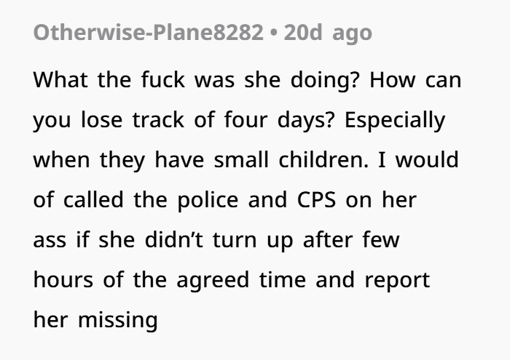Click on the words 'four days?'
Viewport: 510px width, 360px height.
pyautogui.click(x=279, y=121)
